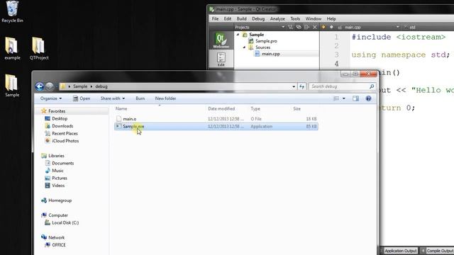Sort by Date modified column header
The width and height of the screenshot is (454, 255).
(x=221, y=108)
